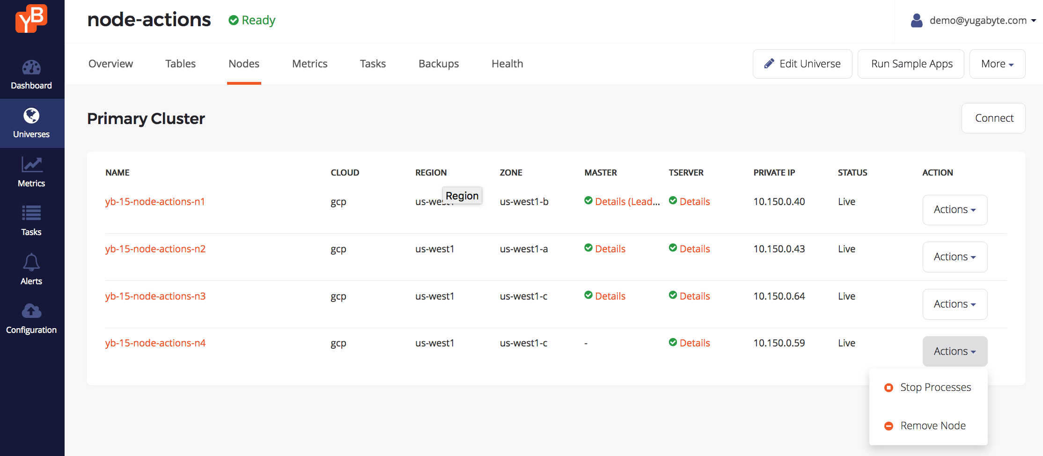This screenshot has width=1043, height=456.
Task: Click the tserver green check for n2
Action: 673,248
